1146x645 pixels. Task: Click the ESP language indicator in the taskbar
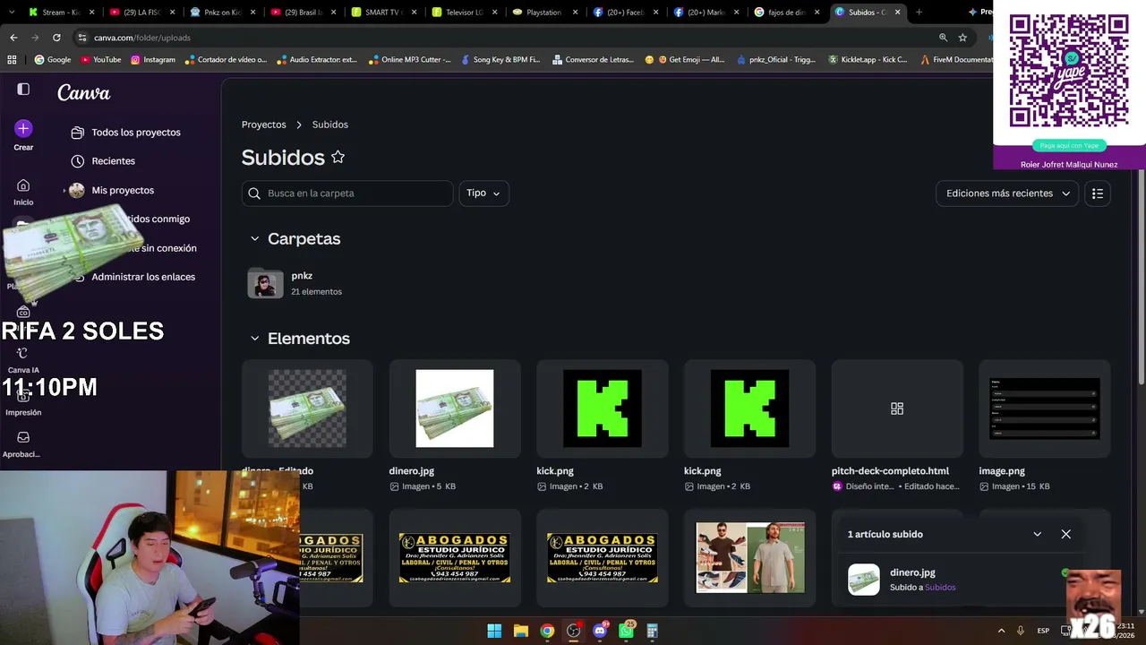[x=1043, y=631]
